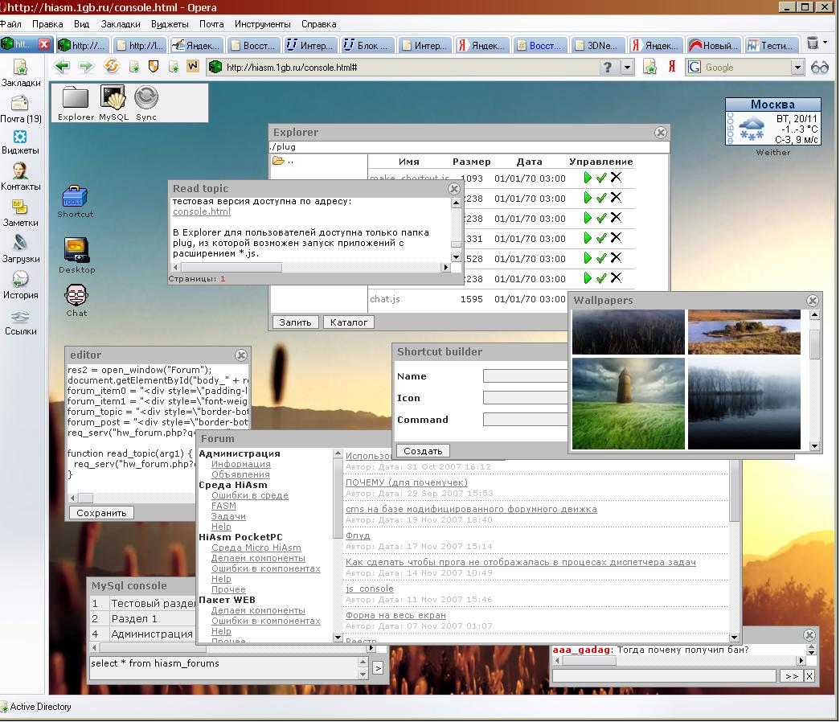
Task: Click the Name field in Shortcut builder
Action: [526, 376]
